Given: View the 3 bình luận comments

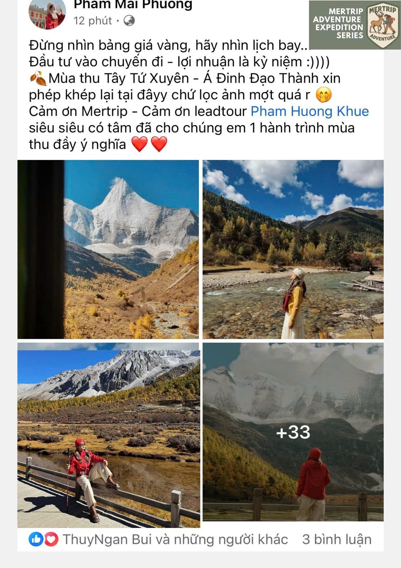Looking at the screenshot, I should pyautogui.click(x=337, y=539).
